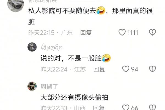Screen dimensions: 165x110
Task: Open the car avatar of top commenter
Action: click(x=16, y=5)
